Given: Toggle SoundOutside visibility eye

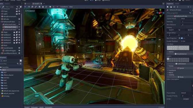Looking at the screenshot, I should click(x=19, y=48).
